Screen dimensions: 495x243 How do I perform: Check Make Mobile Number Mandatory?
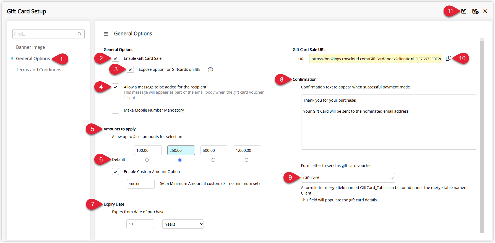[x=116, y=110]
